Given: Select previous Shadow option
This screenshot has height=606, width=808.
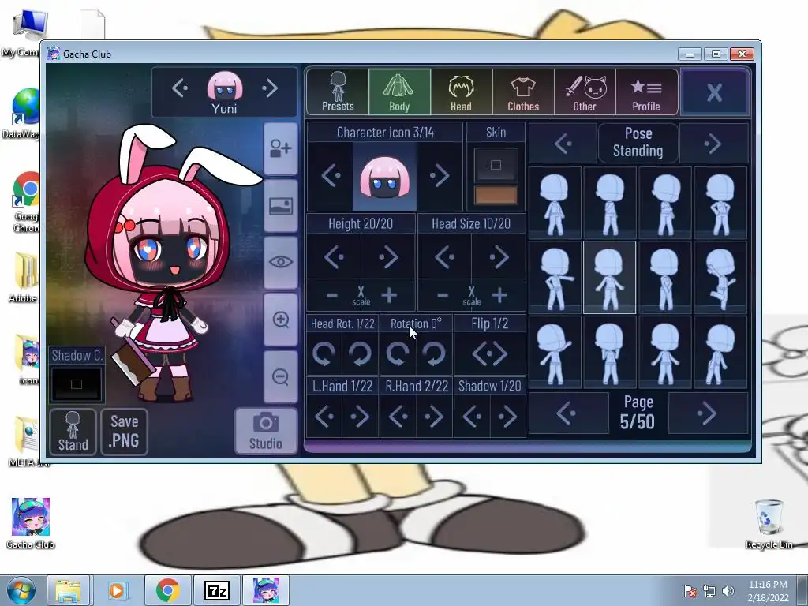Looking at the screenshot, I should 472,417.
